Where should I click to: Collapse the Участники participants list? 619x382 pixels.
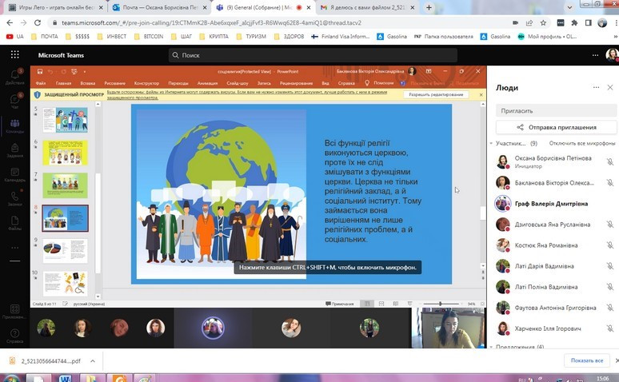click(492, 143)
